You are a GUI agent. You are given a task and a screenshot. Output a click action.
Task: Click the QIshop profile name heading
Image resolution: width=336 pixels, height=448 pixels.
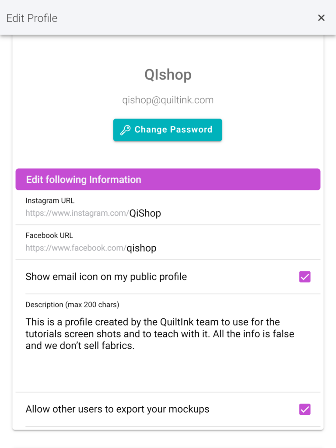click(168, 75)
